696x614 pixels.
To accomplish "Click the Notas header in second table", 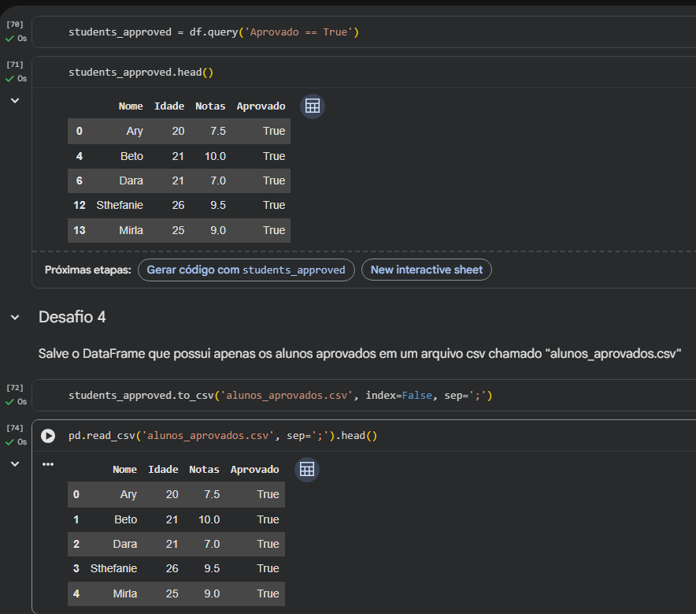I will 204,470.
